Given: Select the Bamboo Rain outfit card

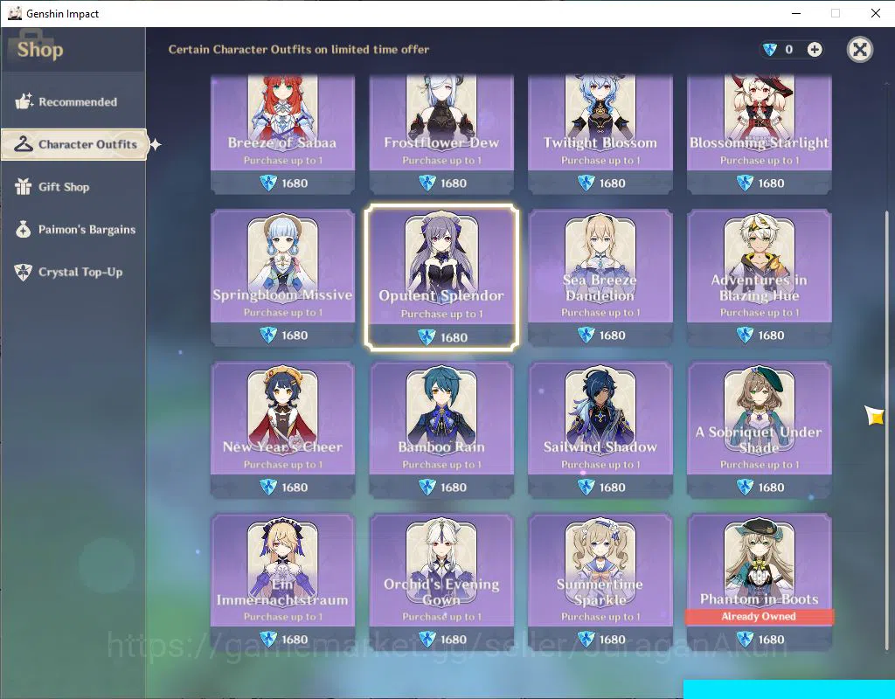Looking at the screenshot, I should 441,430.
